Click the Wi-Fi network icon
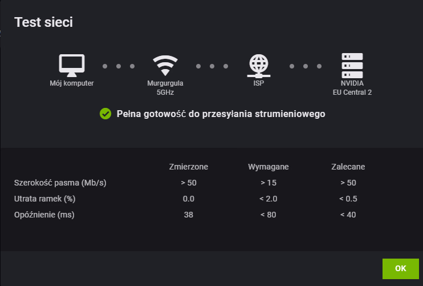This screenshot has height=286, width=423. (x=165, y=66)
